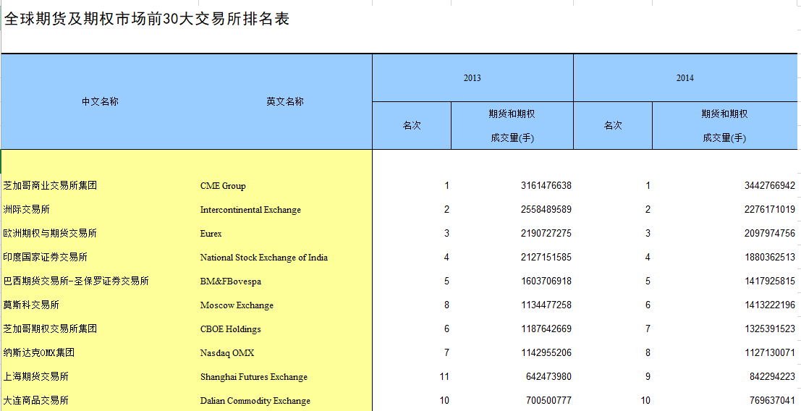This screenshot has width=801, height=411.
Task: Select the CME Group cell
Action: pyautogui.click(x=223, y=186)
